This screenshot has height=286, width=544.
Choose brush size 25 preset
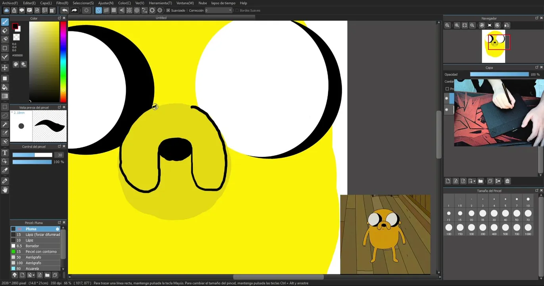click(482, 215)
